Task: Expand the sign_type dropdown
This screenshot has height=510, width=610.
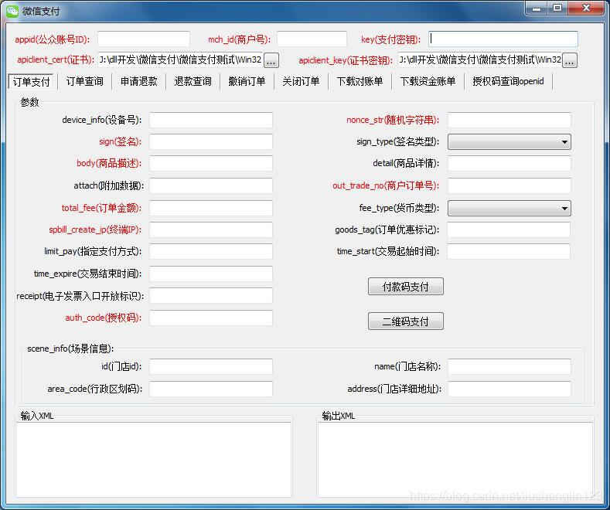Action: tap(509, 142)
